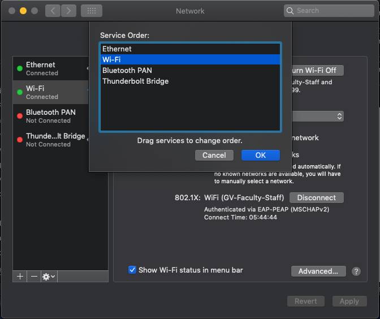Show all preferences grid icon
This screenshot has height=319, width=380.
pos(92,11)
